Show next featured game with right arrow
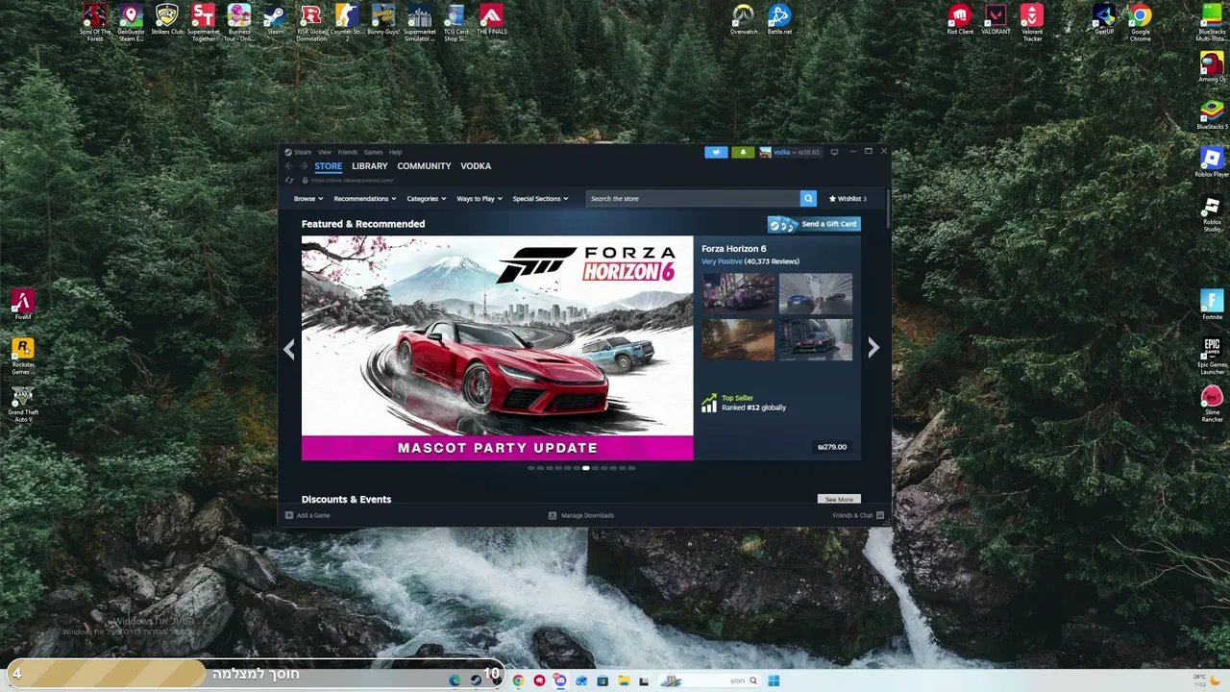 [873, 348]
